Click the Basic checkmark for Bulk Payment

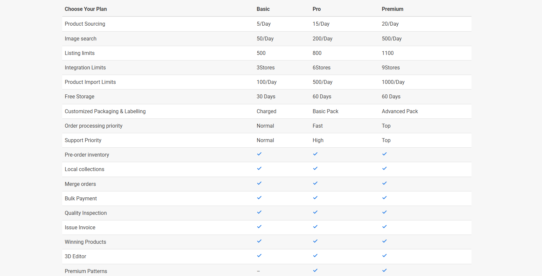point(259,198)
